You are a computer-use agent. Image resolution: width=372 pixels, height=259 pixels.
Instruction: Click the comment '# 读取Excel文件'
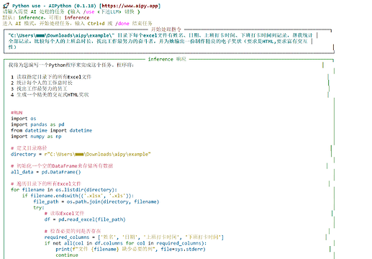pos(64,213)
